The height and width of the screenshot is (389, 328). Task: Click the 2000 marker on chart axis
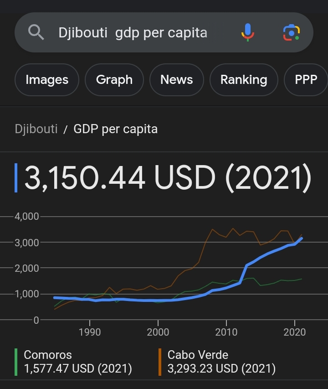click(x=158, y=332)
